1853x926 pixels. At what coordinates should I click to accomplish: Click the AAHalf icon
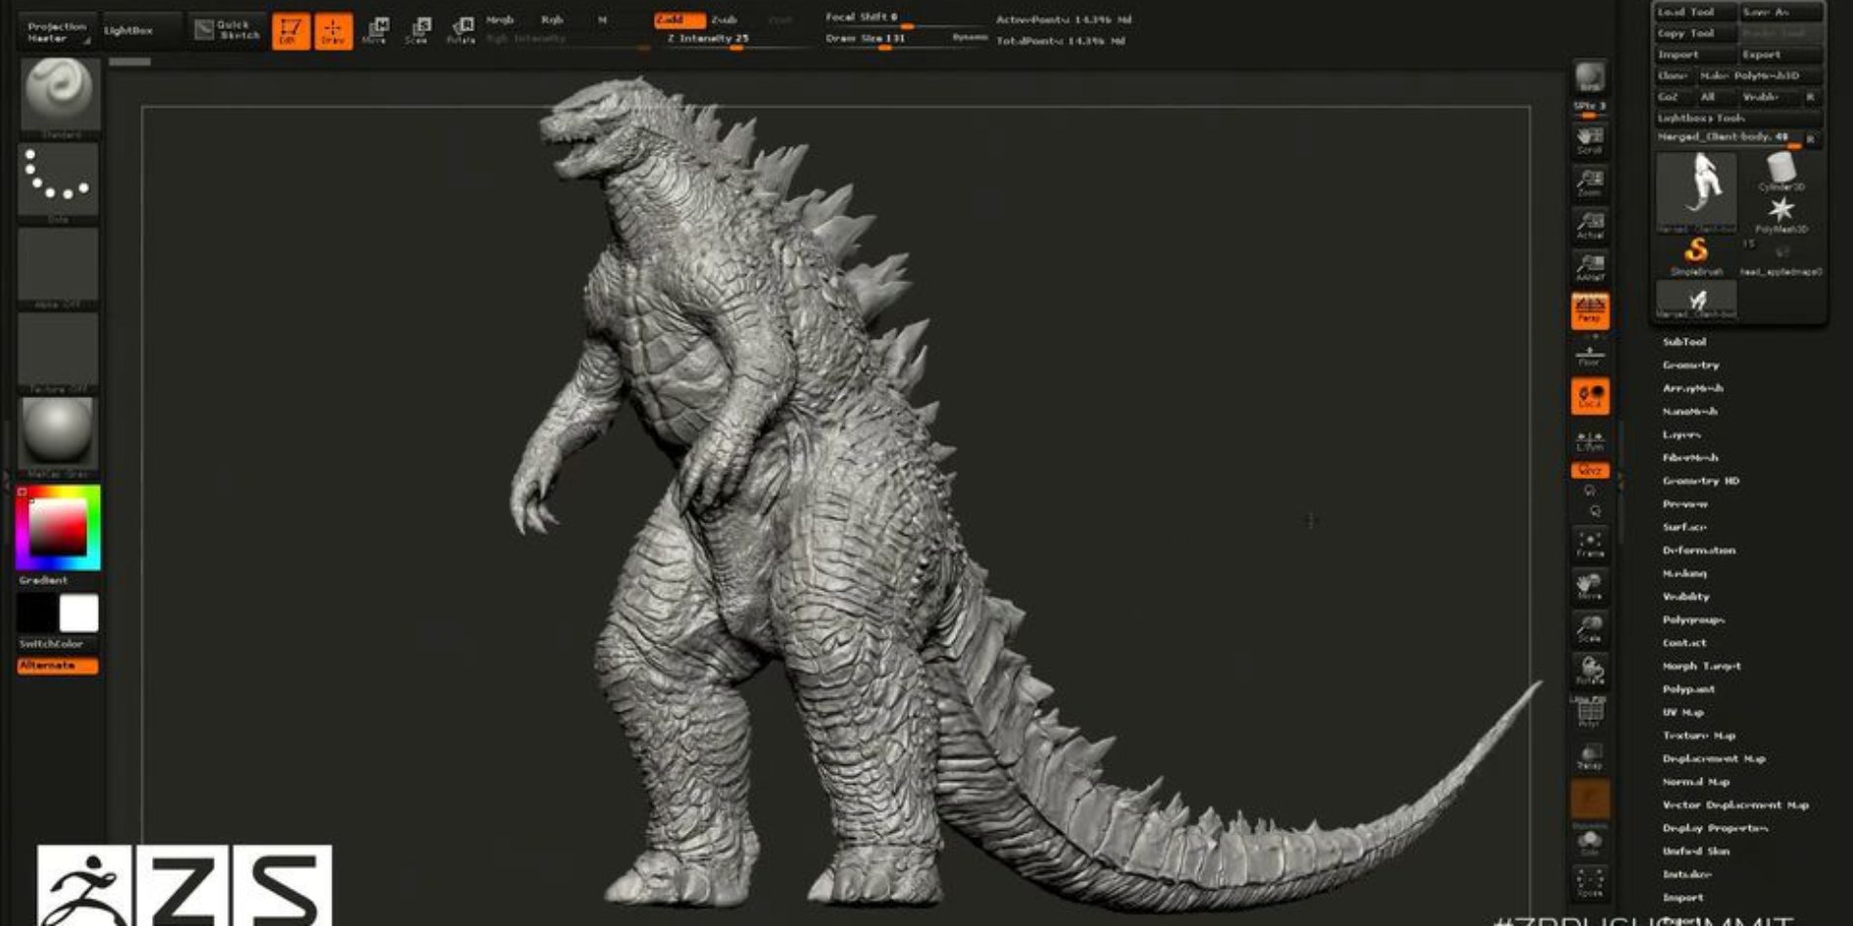[x=1589, y=268]
